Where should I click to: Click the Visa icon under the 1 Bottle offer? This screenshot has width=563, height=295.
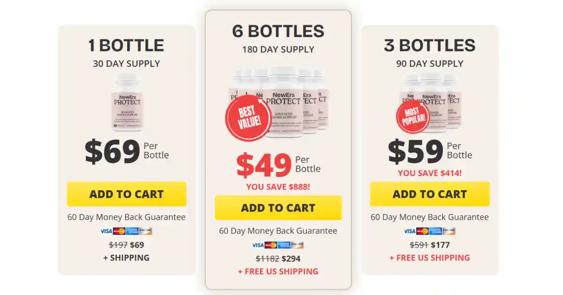click(x=106, y=231)
